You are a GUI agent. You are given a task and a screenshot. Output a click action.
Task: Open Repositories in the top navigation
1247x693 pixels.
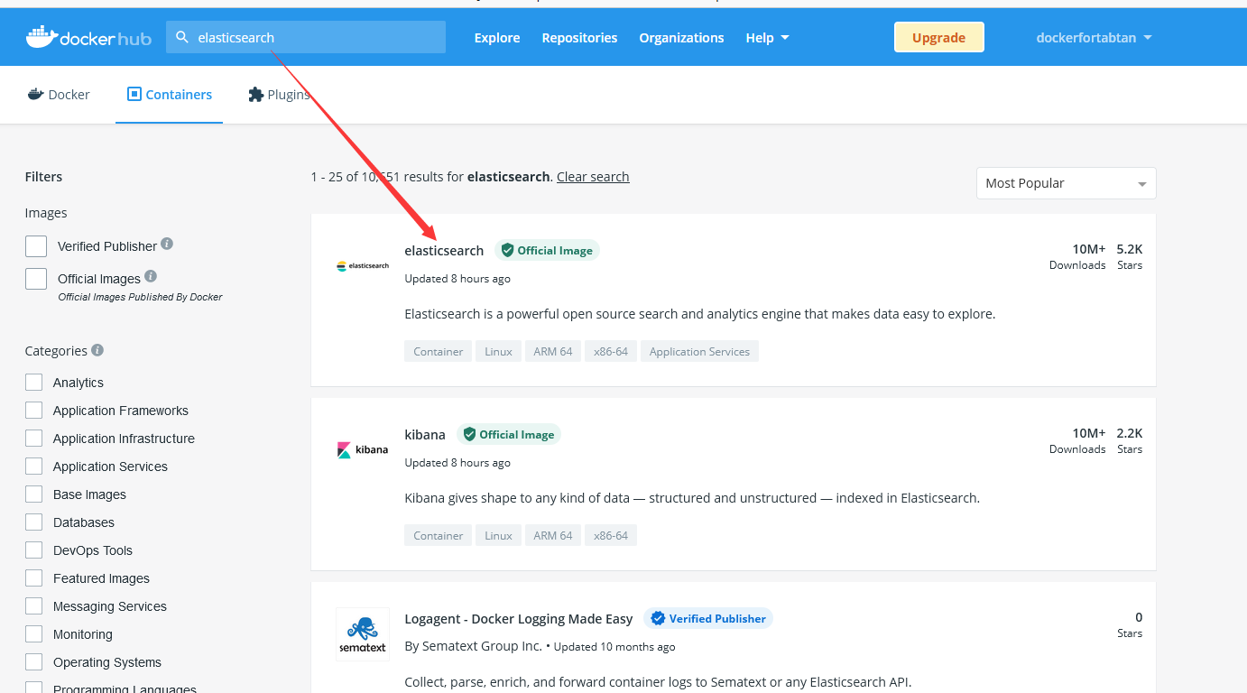pos(579,38)
